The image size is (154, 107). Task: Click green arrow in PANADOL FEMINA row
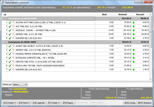click(133, 54)
